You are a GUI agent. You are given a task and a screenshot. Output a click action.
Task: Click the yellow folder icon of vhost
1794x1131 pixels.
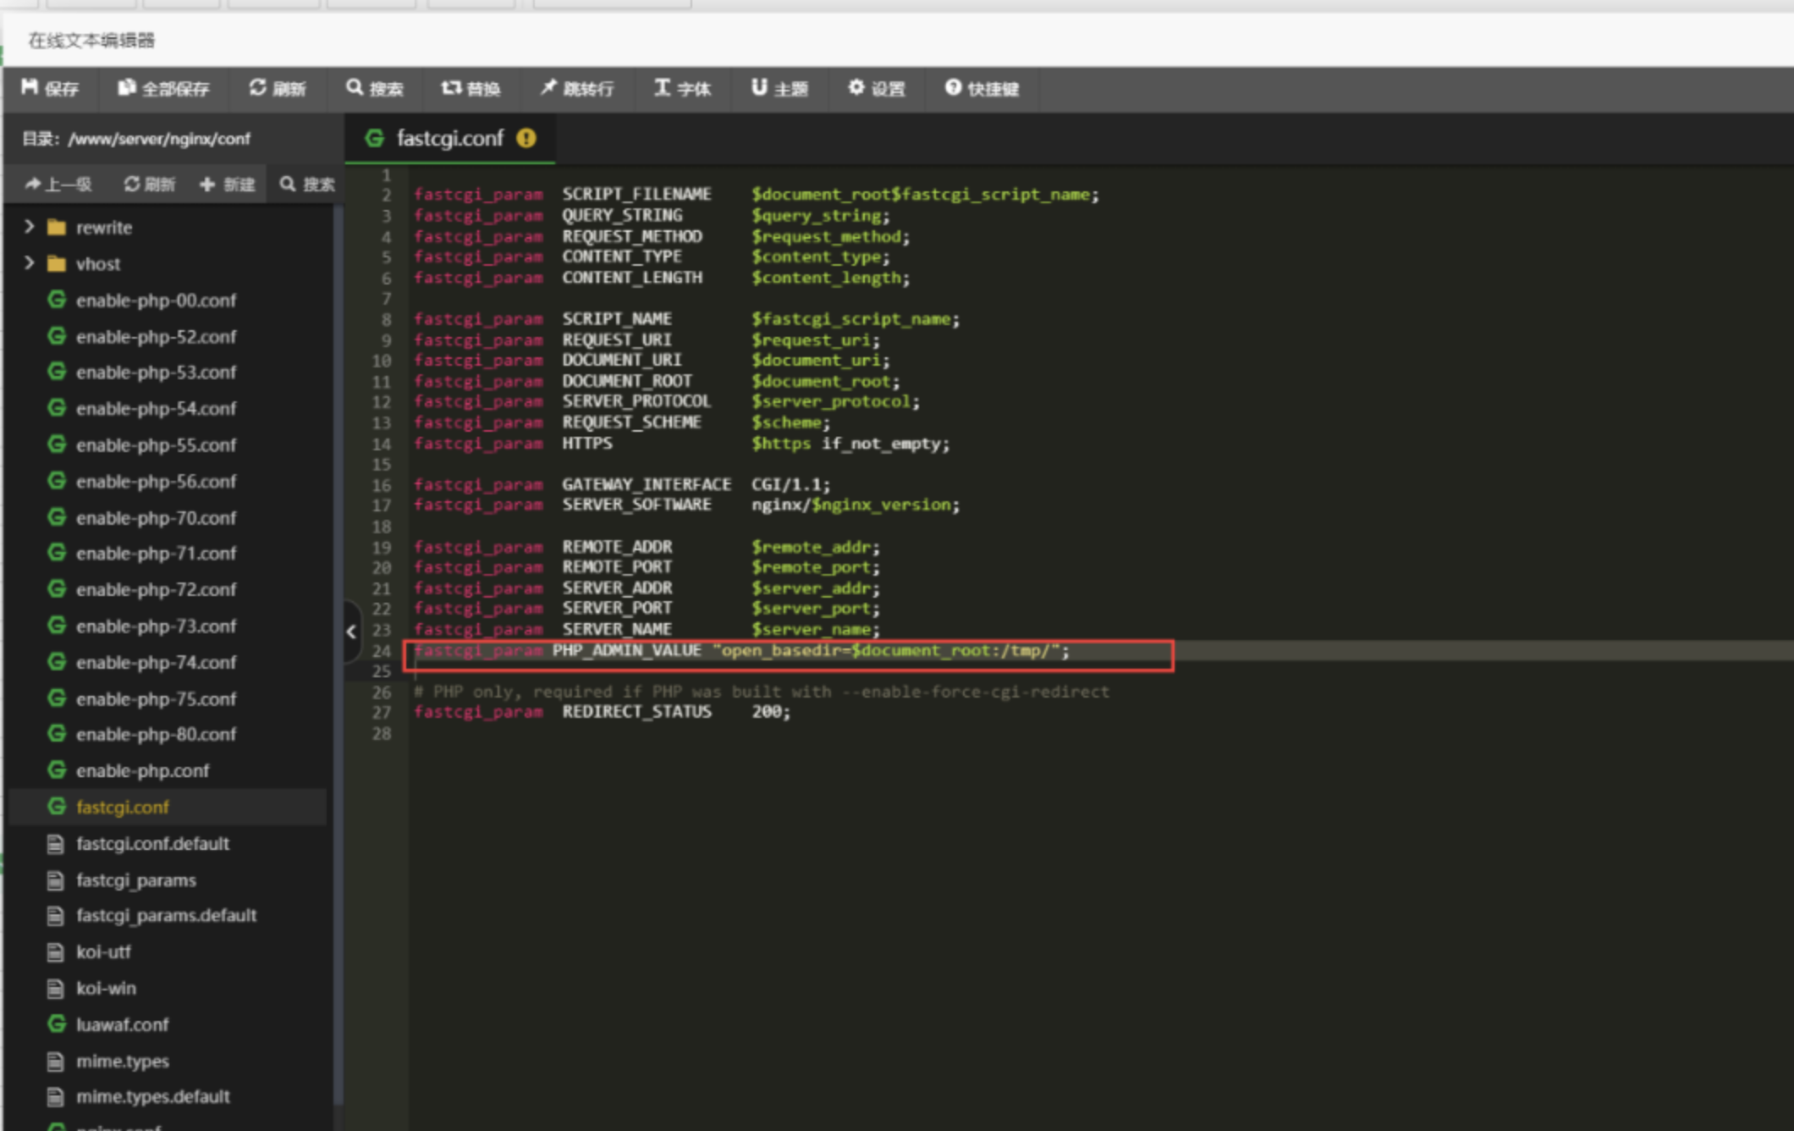click(57, 264)
